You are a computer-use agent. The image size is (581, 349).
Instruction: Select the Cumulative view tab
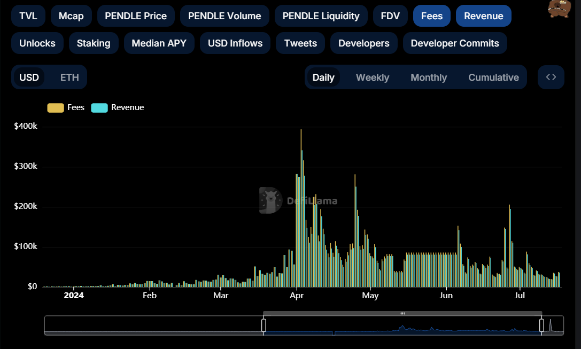(493, 77)
